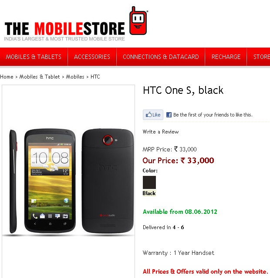Click the HTC One S, black product title
The width and height of the screenshot is (270, 278).
coord(183,90)
